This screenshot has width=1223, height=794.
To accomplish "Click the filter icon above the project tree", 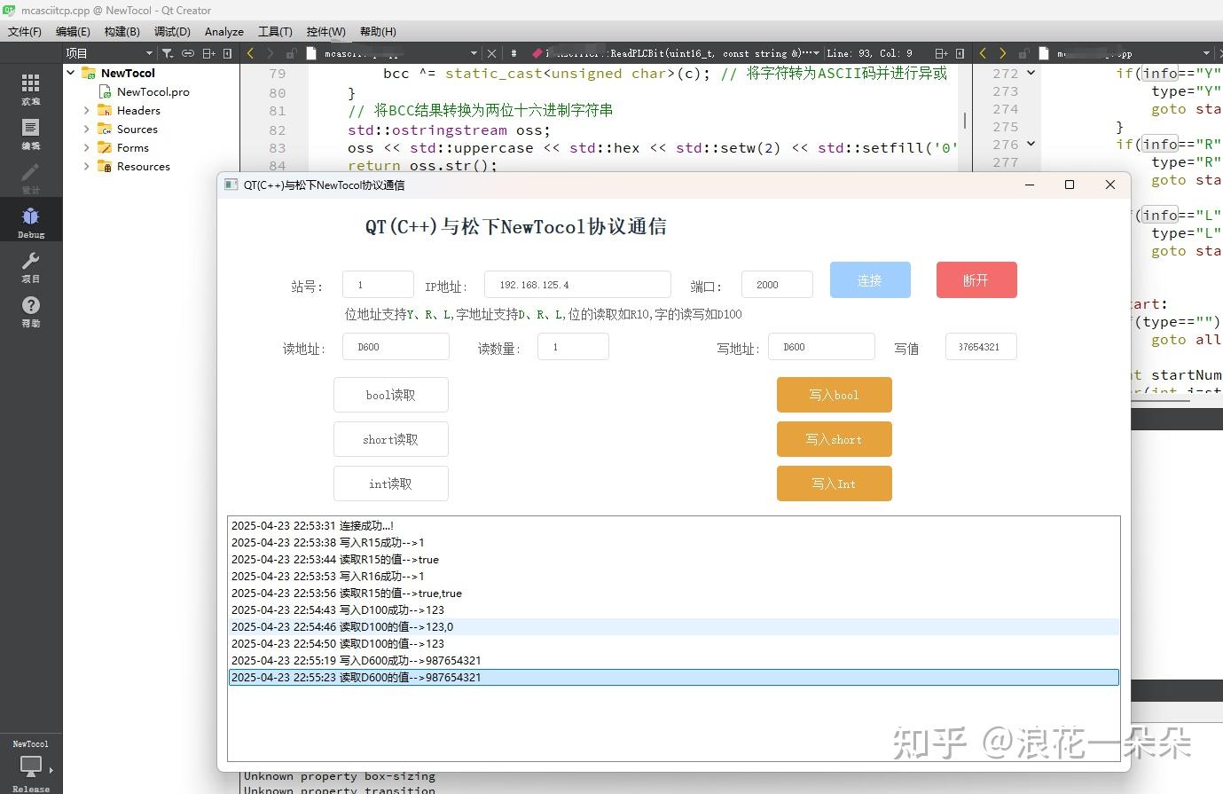I will click(167, 52).
